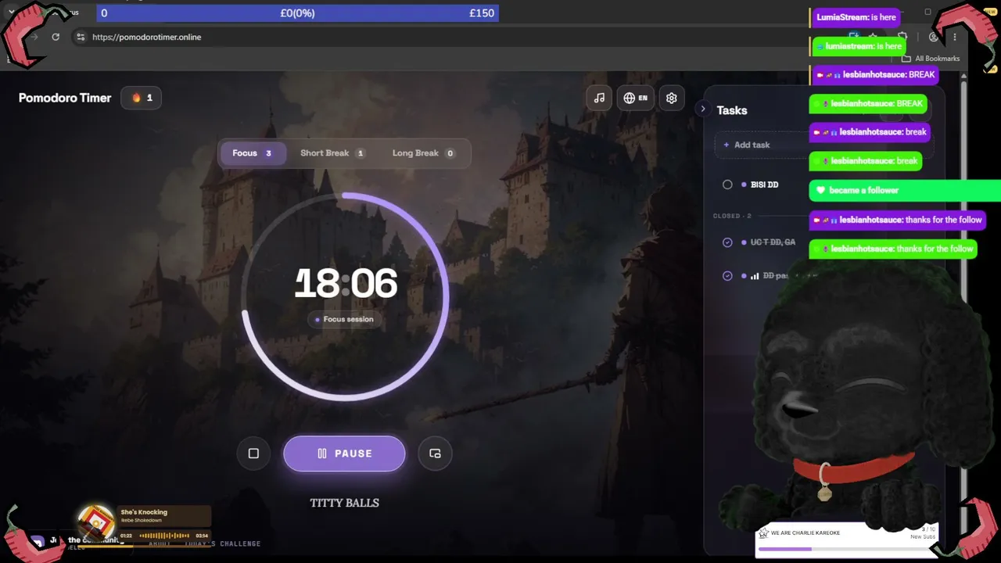1001x563 pixels.
Task: Click the pomodorotimer.online address bar
Action: point(146,37)
